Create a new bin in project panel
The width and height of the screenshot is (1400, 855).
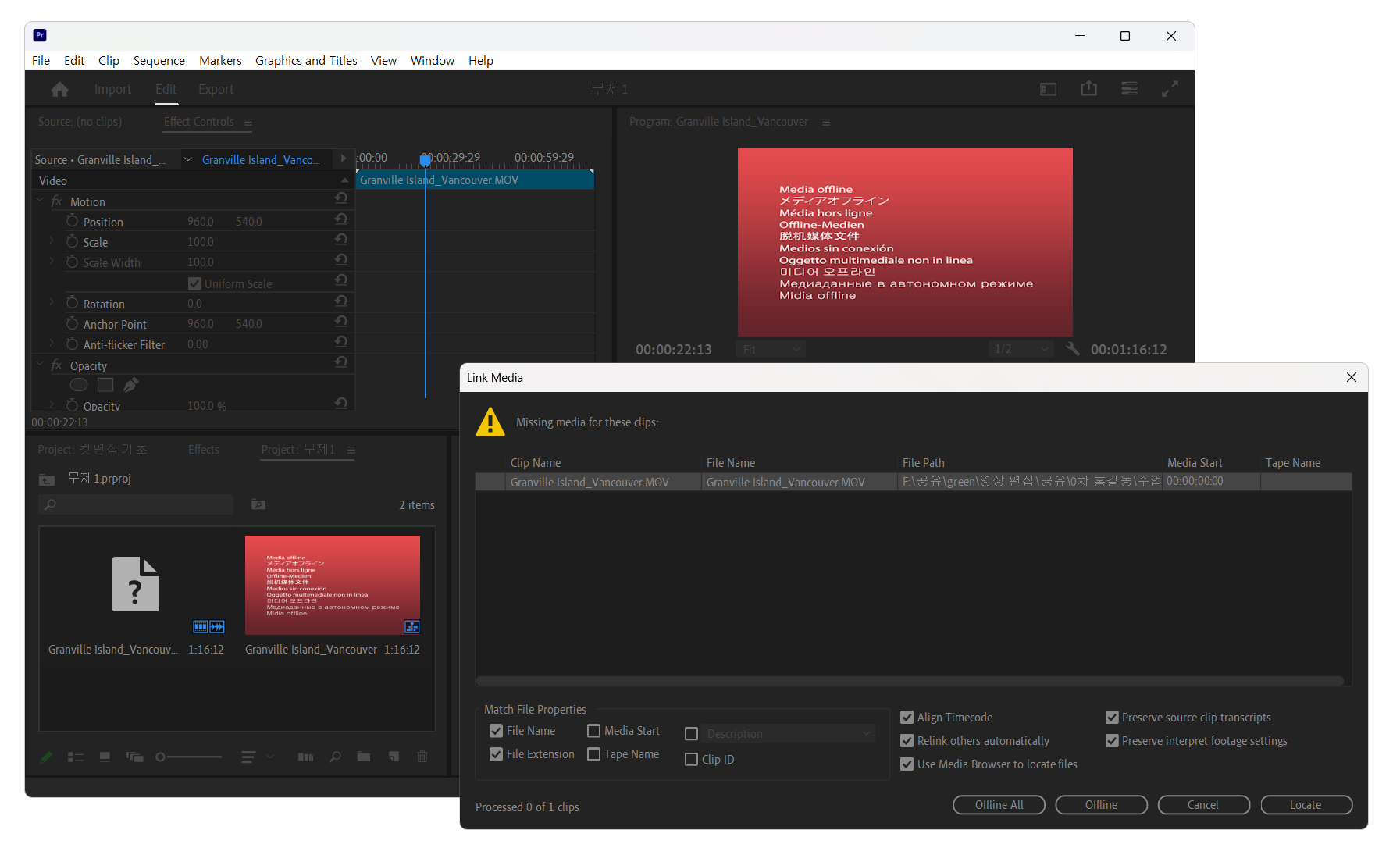tap(364, 756)
